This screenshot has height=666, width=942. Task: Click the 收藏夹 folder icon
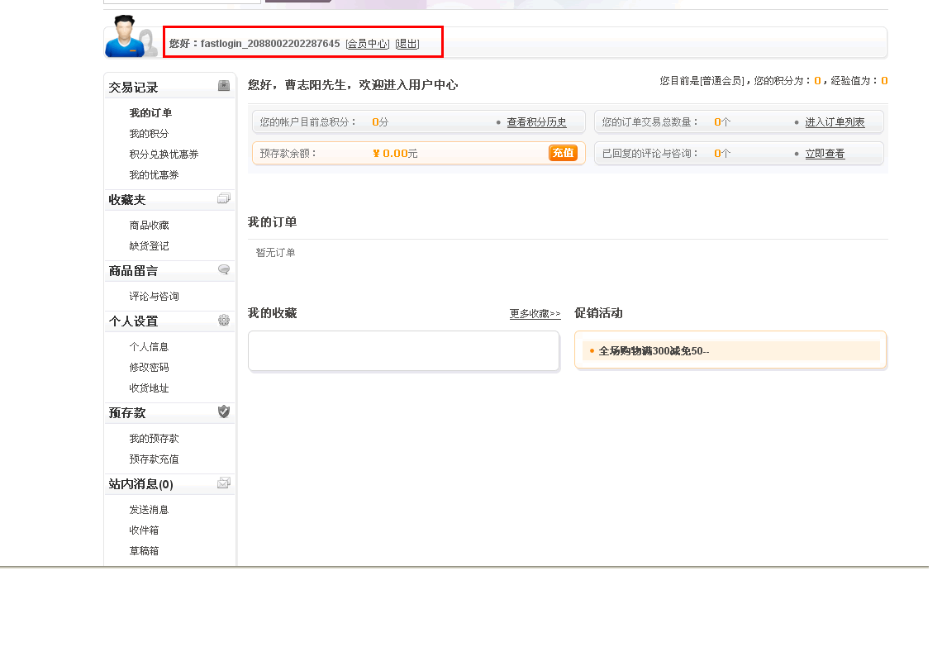(224, 198)
